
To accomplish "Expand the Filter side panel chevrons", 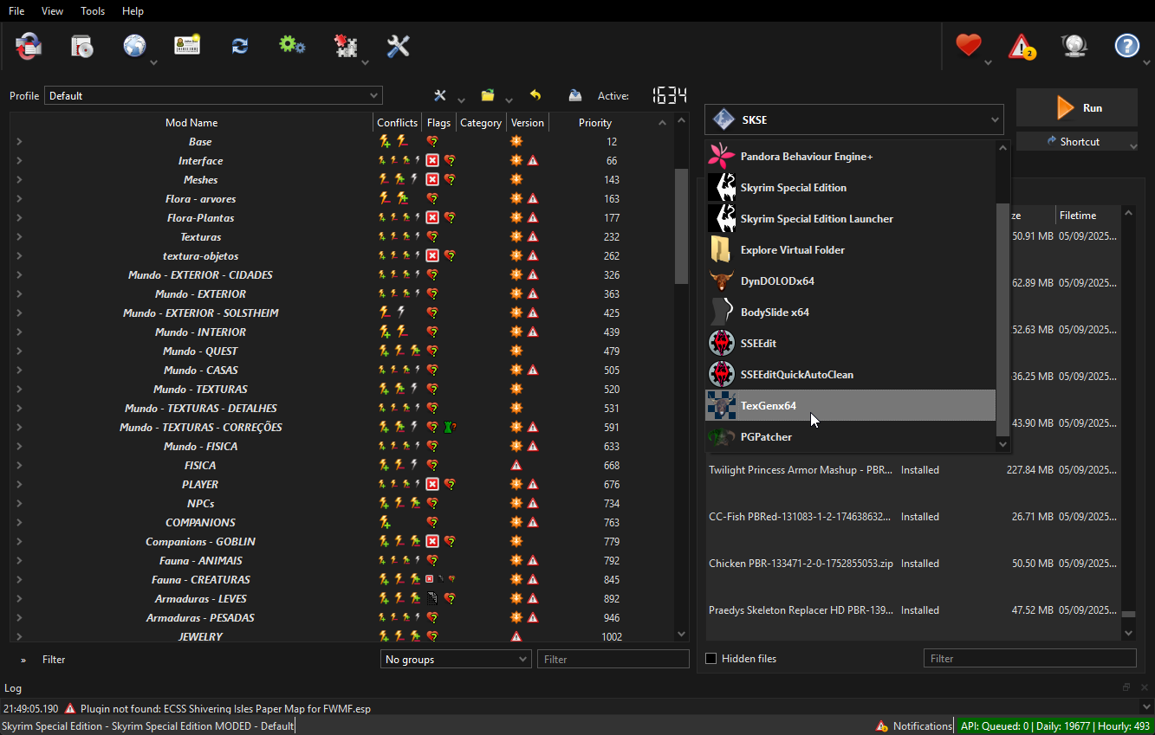I will pos(23,660).
